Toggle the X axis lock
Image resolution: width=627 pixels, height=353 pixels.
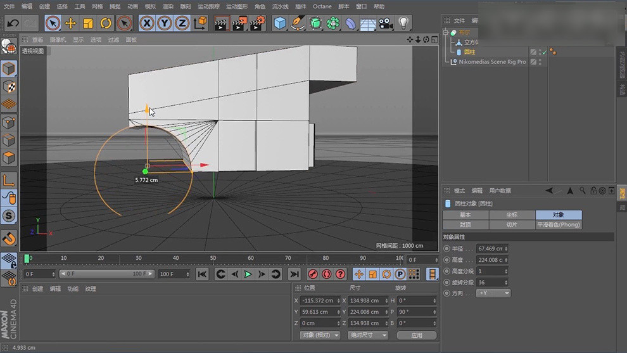(x=147, y=23)
